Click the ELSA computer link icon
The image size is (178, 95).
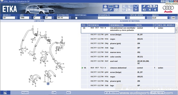pyautogui.click(x=125, y=6)
